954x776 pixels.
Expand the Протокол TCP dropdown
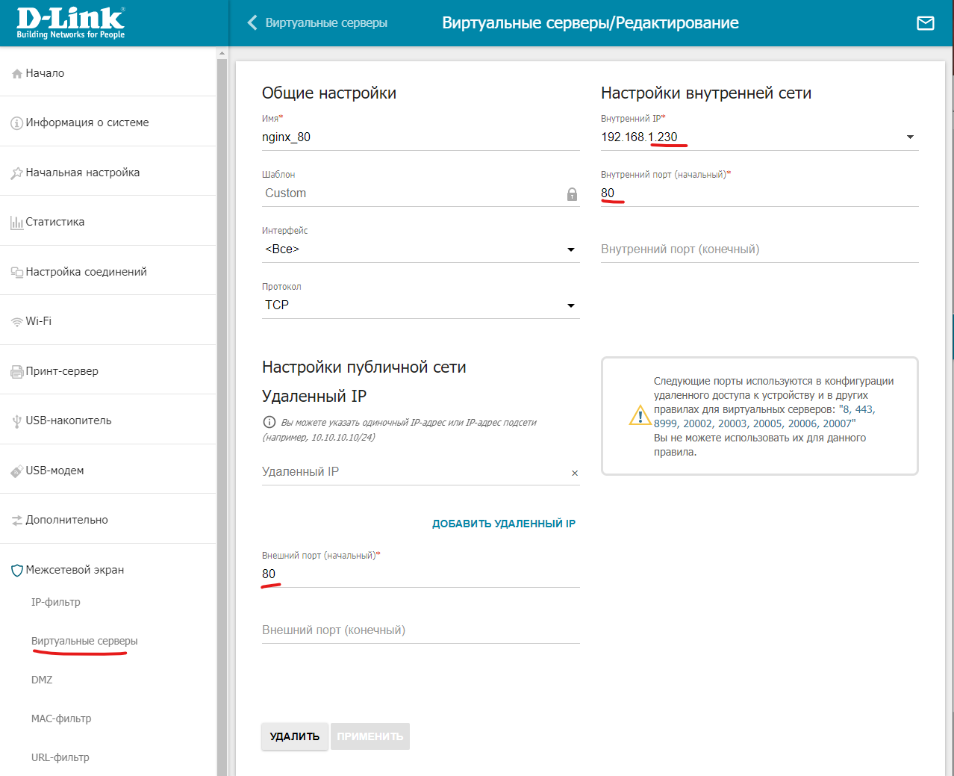click(x=570, y=305)
